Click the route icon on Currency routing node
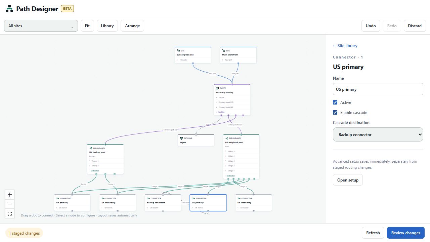Image resolution: width=430 pixels, height=242 pixels. 218,88
